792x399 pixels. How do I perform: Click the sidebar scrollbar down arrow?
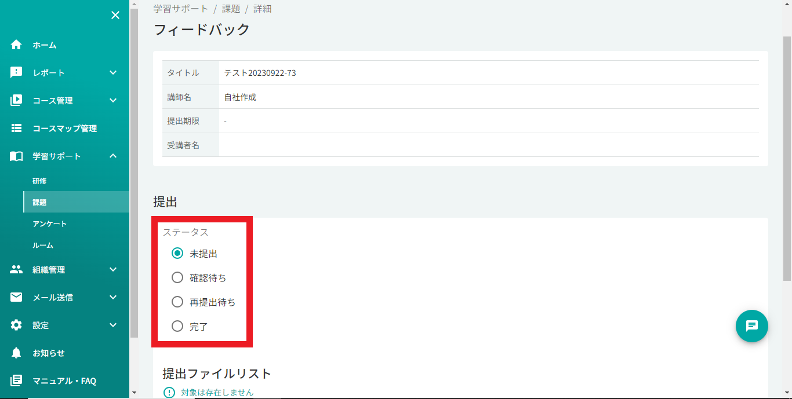click(134, 393)
